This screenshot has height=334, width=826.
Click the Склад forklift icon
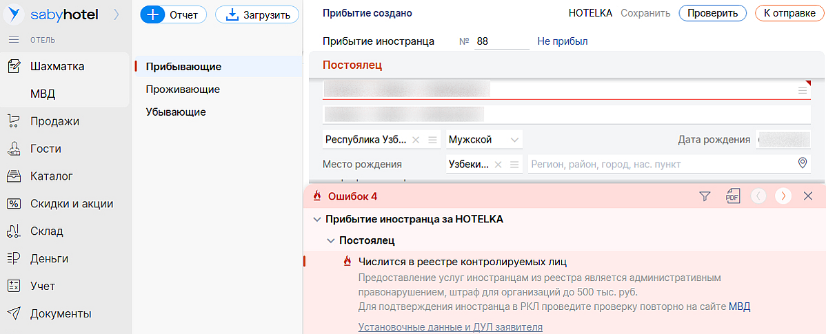(x=14, y=231)
